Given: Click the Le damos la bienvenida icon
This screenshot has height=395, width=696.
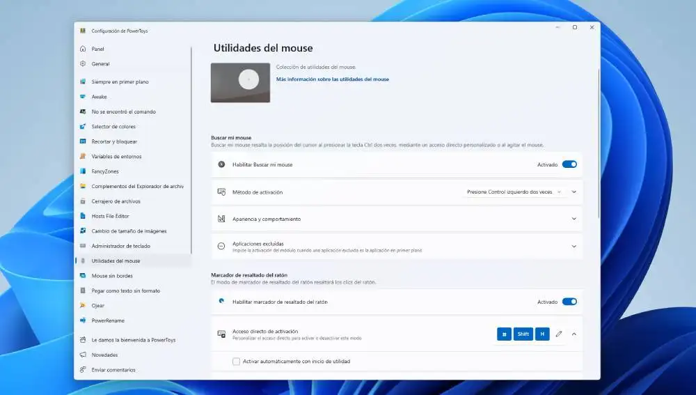Looking at the screenshot, I should (83, 340).
